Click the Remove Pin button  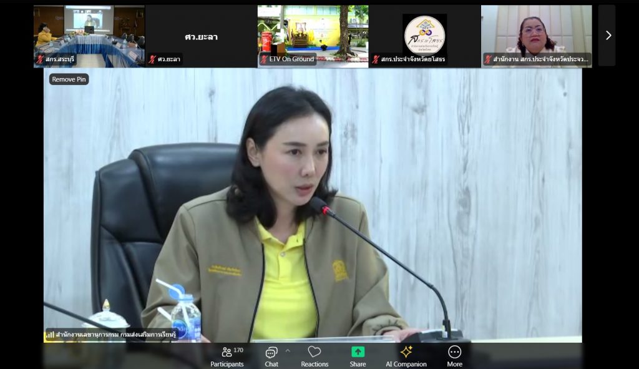[x=69, y=79]
